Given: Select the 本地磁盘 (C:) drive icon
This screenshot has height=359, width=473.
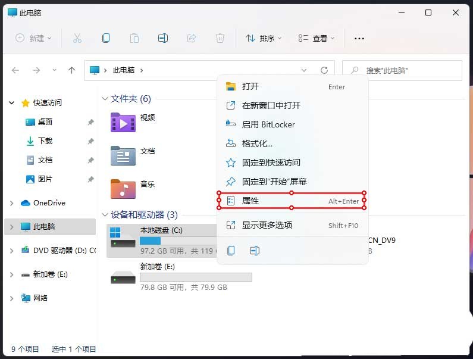Looking at the screenshot, I should (123, 238).
